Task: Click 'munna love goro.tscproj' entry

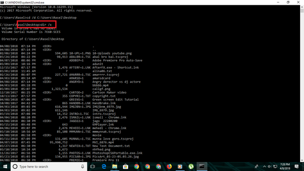Action: click(x=113, y=139)
